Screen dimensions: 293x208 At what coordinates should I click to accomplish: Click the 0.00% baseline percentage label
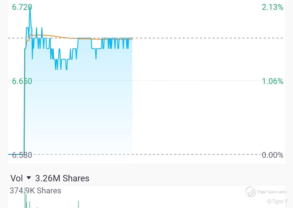[x=272, y=155]
